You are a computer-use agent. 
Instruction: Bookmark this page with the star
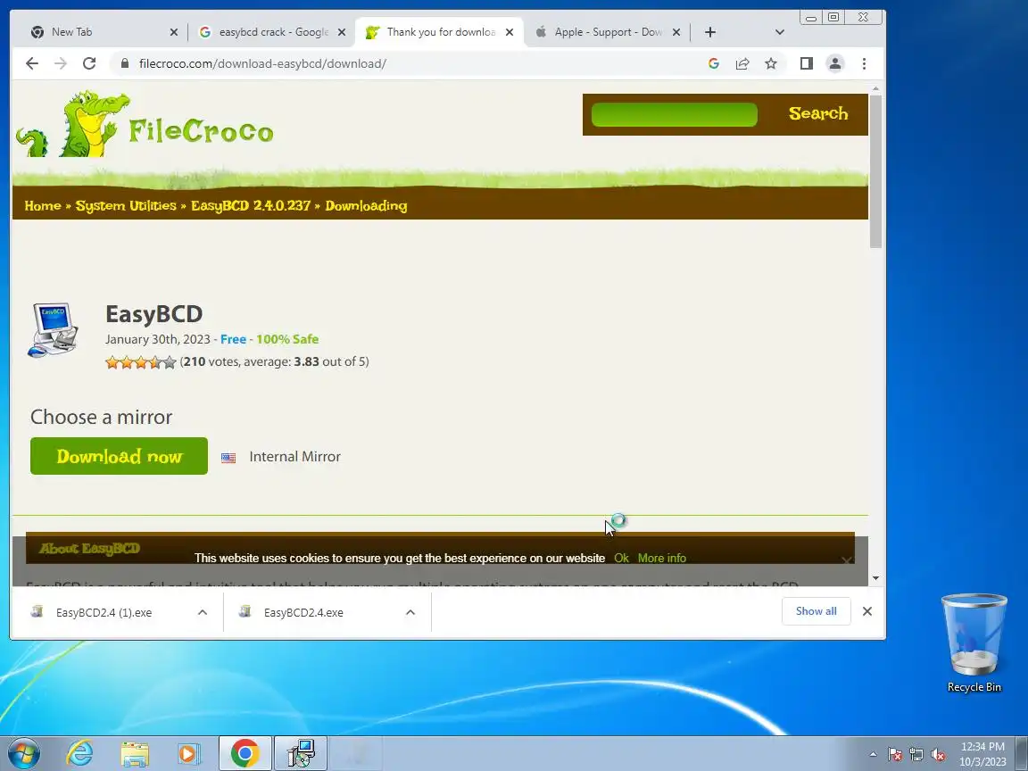[771, 63]
